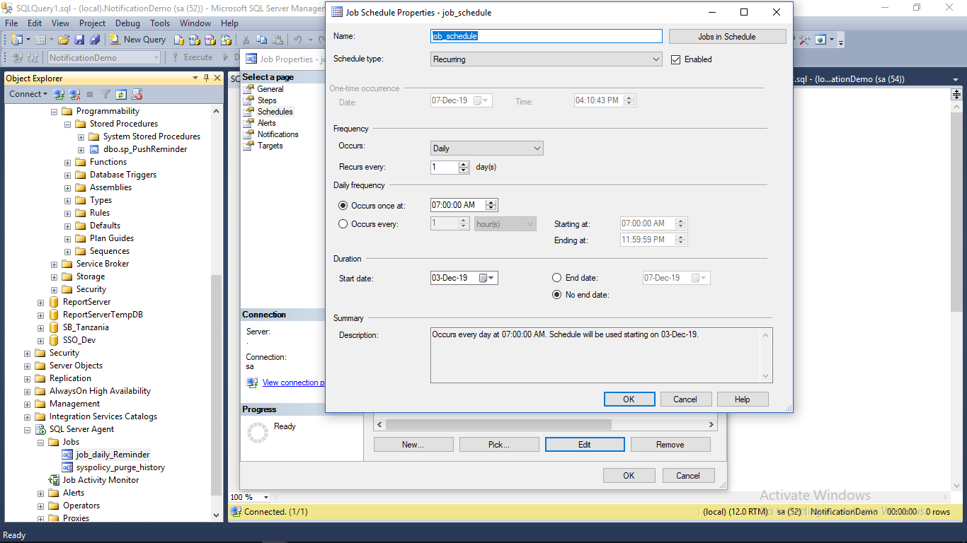Open the Connect dropdown in Object Explorer
Viewport: 967px width, 543px height.
[x=28, y=94]
